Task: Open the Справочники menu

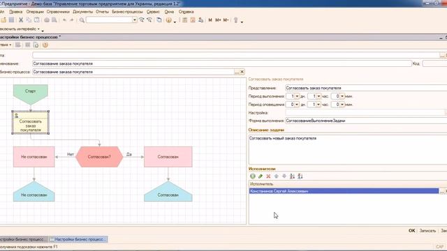Action: tap(58, 12)
